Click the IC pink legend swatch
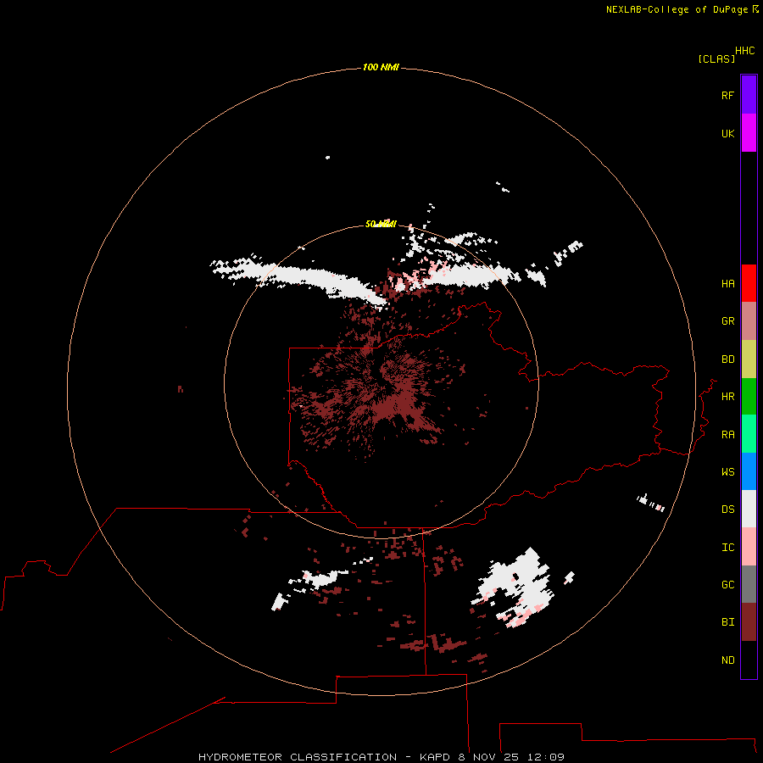 coord(749,547)
